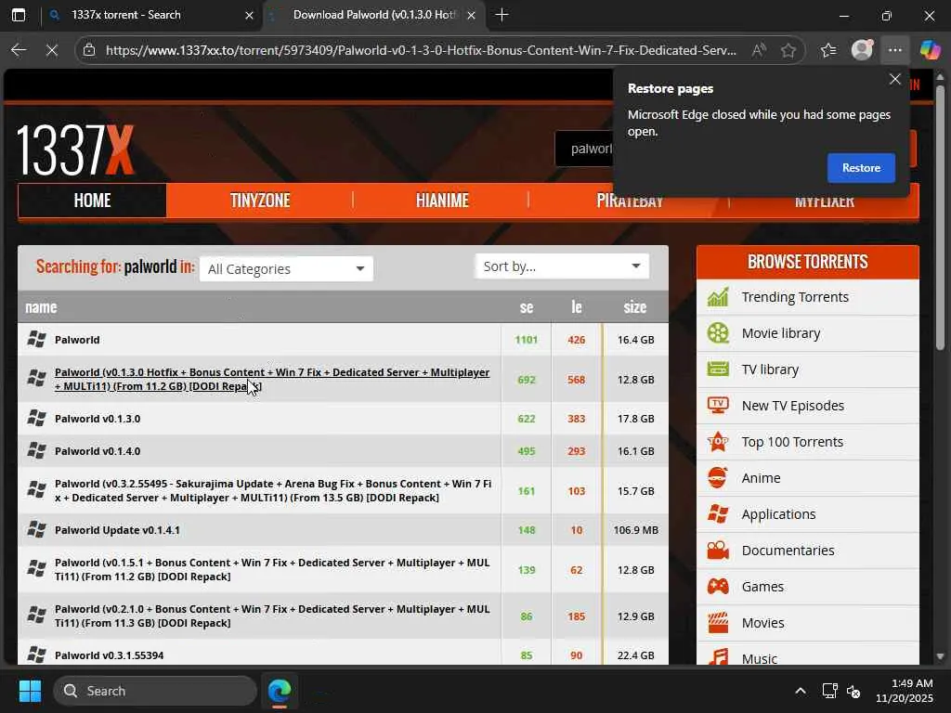Click the category icon beside Palworld v0.1.3.0
The image size is (951, 713).
(x=36, y=419)
